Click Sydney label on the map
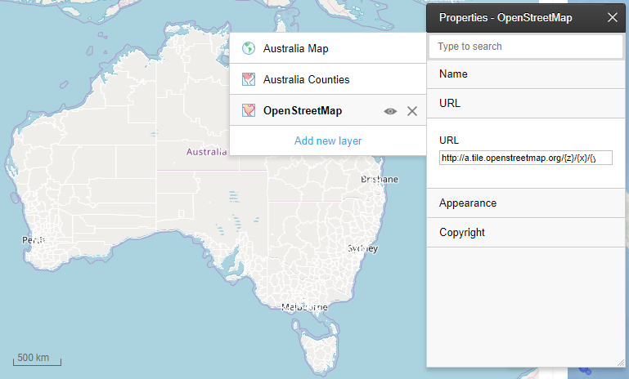 pyautogui.click(x=362, y=247)
